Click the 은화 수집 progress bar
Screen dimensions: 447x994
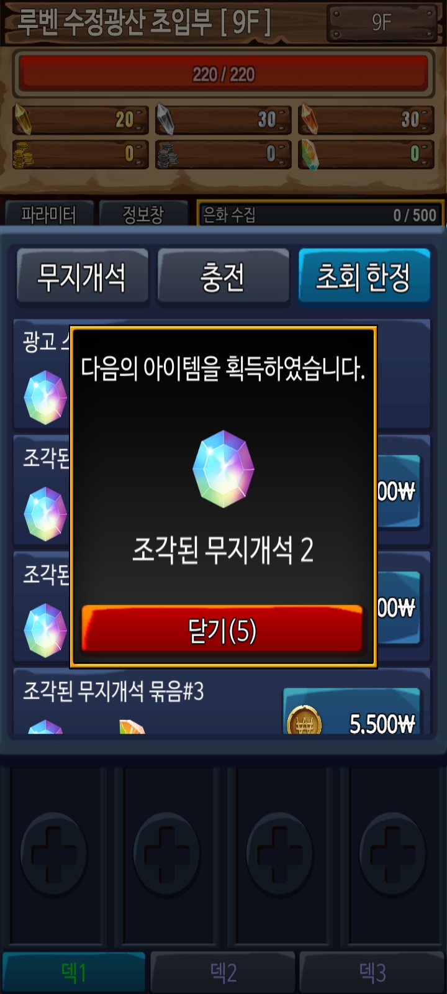pos(320,214)
